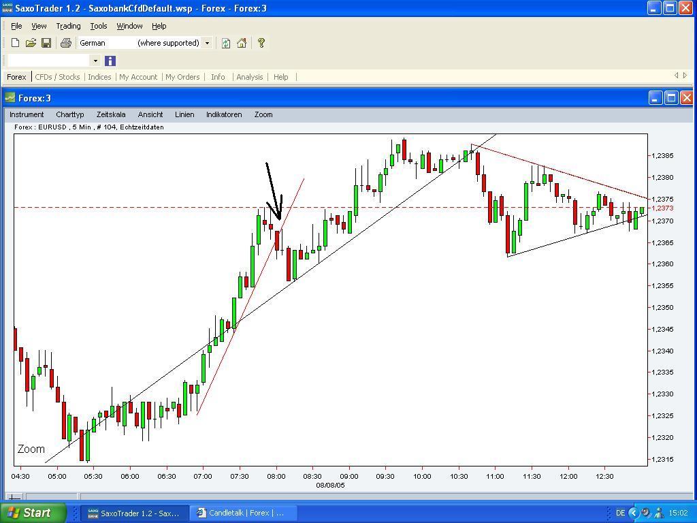
Task: Click the Windows Start button
Action: [x=33, y=513]
